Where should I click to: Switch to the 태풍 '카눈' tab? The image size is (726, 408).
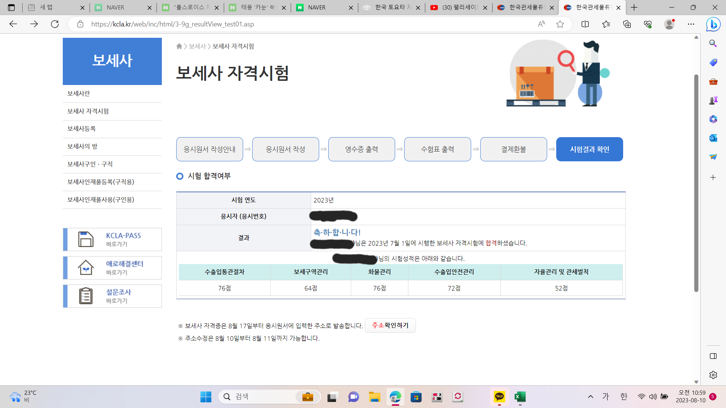point(258,8)
